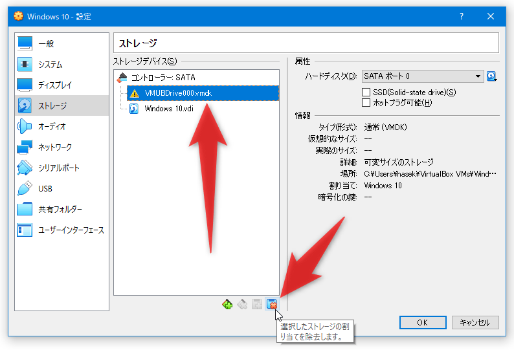Click the Network (ネットワーク) icon
This screenshot has width=514, height=350.
pyautogui.click(x=25, y=147)
